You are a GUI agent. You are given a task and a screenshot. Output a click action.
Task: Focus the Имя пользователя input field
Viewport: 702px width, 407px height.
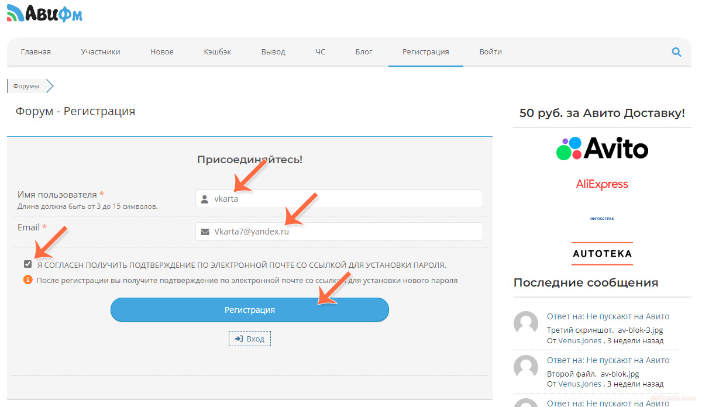345,199
